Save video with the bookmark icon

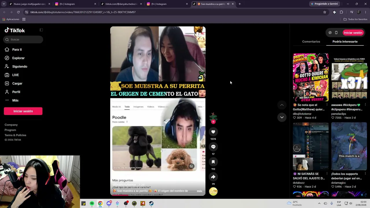click(x=213, y=162)
